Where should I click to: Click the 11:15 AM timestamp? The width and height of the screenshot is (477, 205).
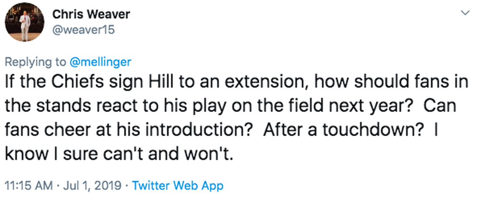(28, 185)
